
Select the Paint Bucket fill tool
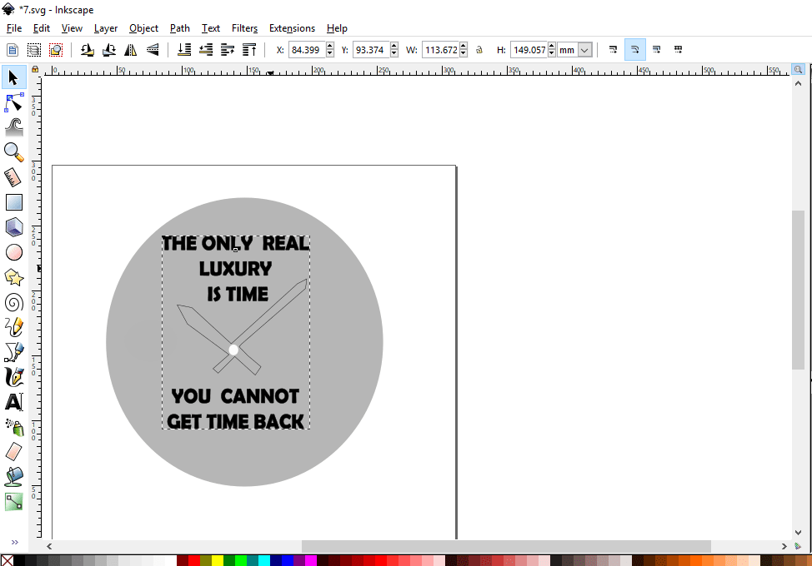[14, 477]
